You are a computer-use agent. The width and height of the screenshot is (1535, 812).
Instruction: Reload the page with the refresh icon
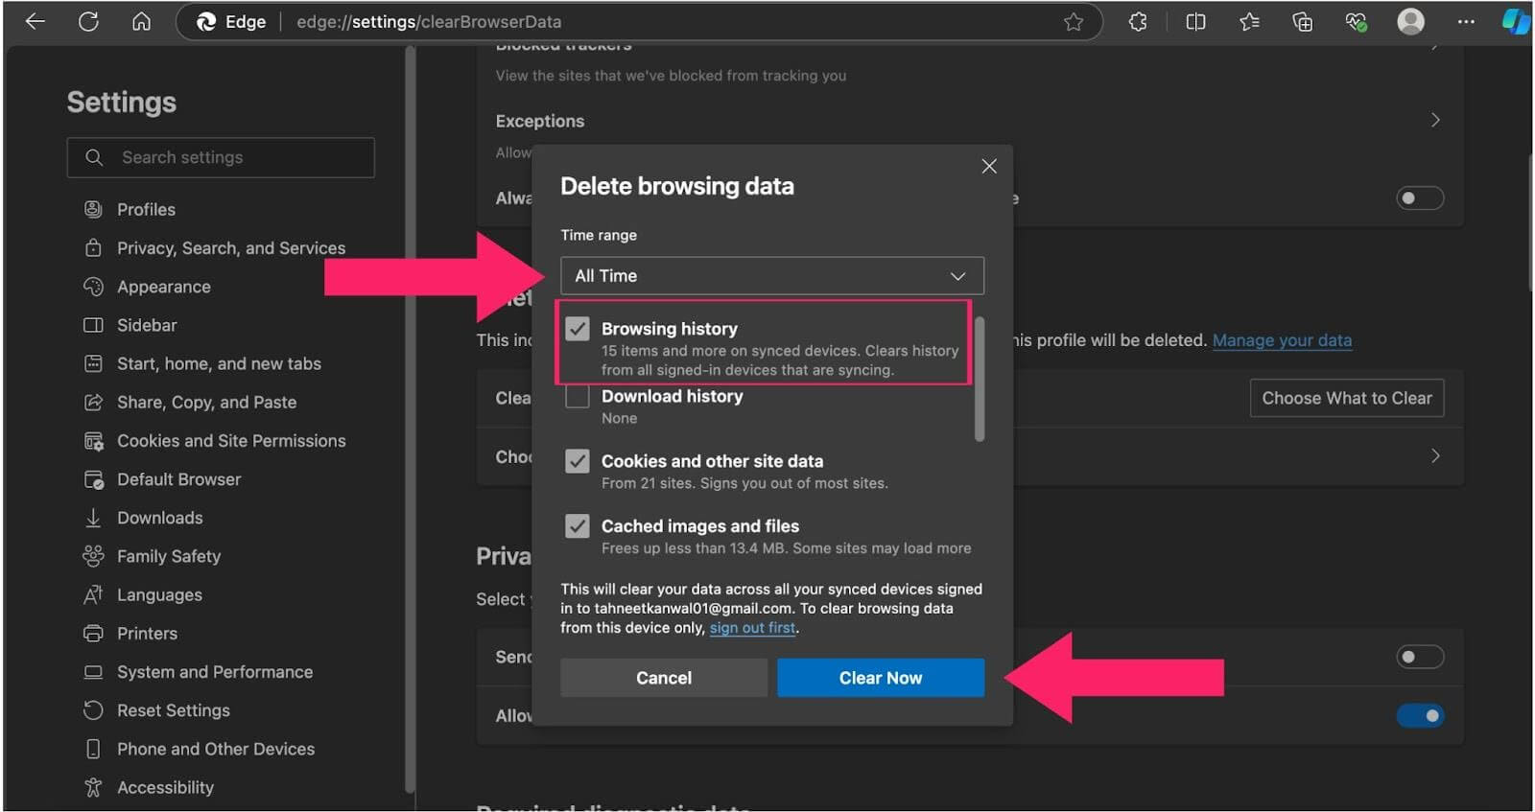click(88, 21)
